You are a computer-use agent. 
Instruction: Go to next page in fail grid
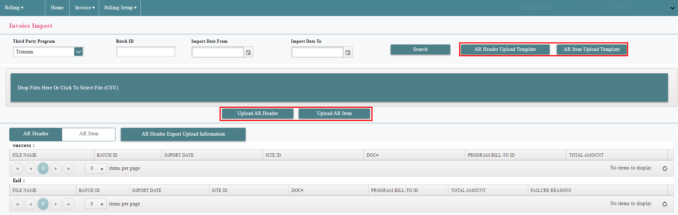(56, 204)
